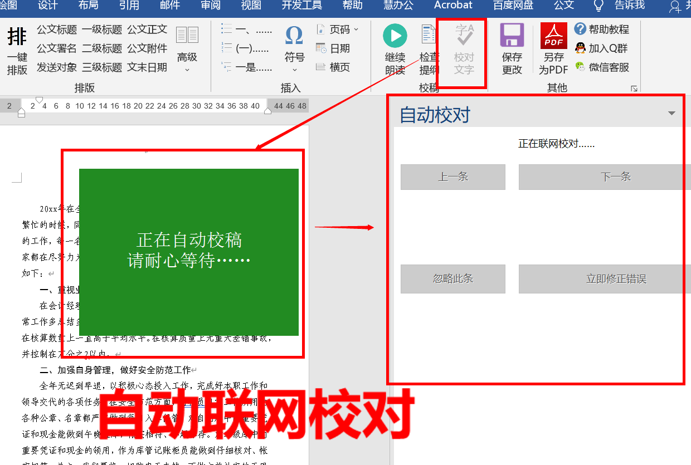This screenshot has width=691, height=465.
Task: Click the 正在联网校对 status text
Action: coord(556,144)
